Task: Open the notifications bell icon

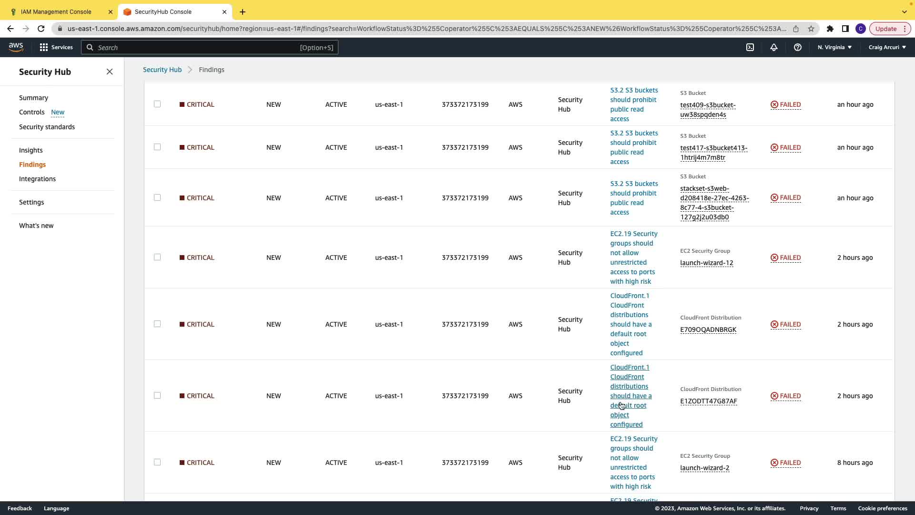Action: click(774, 47)
